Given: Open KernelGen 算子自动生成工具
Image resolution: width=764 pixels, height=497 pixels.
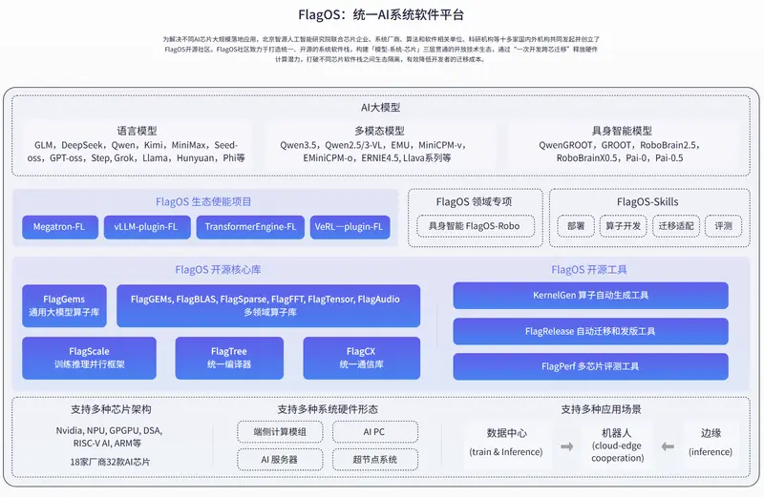Looking at the screenshot, I should (590, 296).
